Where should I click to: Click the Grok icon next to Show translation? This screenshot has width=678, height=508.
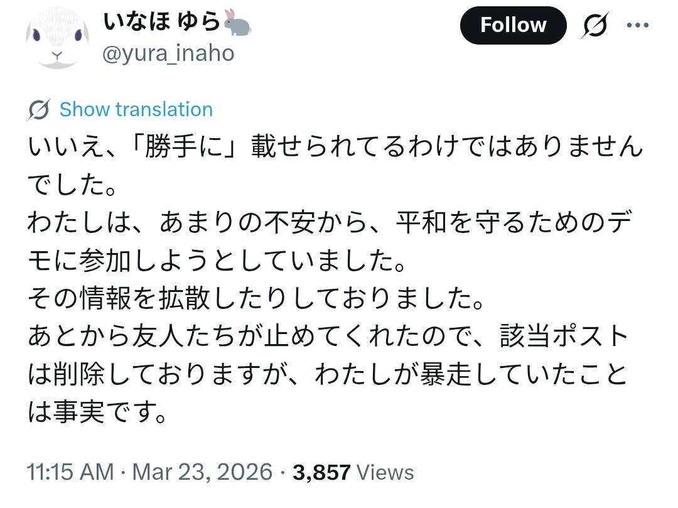click(x=39, y=110)
